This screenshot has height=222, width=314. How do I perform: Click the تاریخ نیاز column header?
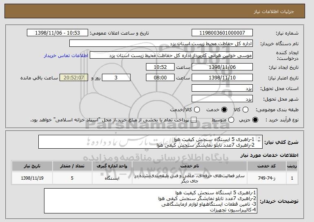32,166
